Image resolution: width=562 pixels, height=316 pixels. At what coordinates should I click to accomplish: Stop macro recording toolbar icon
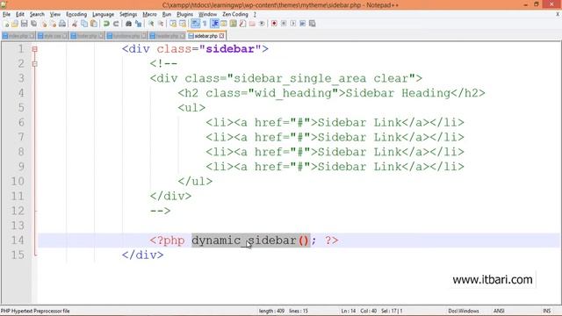click(x=284, y=24)
